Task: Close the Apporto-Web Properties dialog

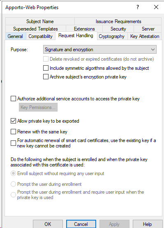Action: [x=156, y=7]
